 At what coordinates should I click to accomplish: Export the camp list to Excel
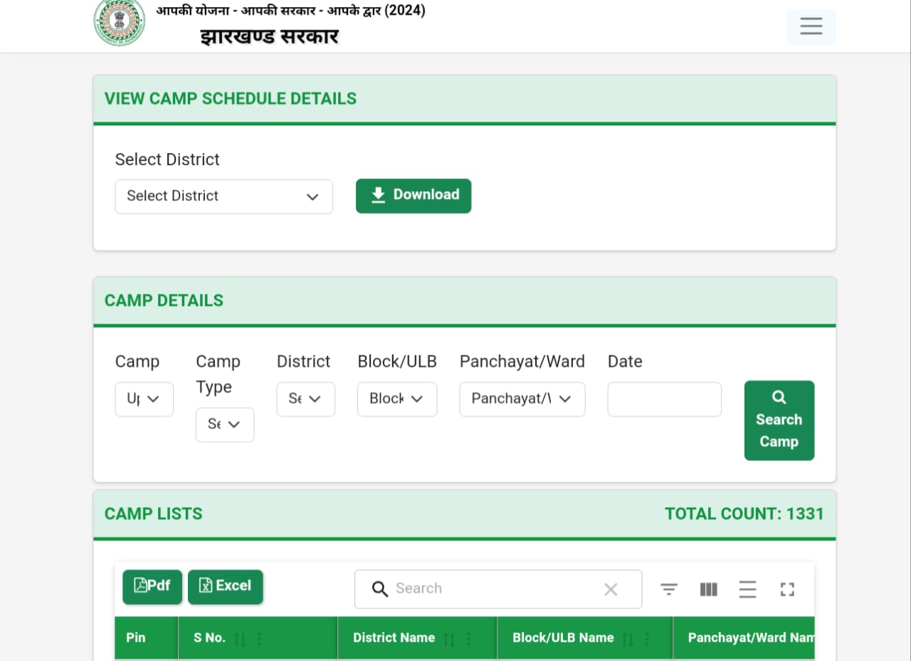click(x=225, y=586)
